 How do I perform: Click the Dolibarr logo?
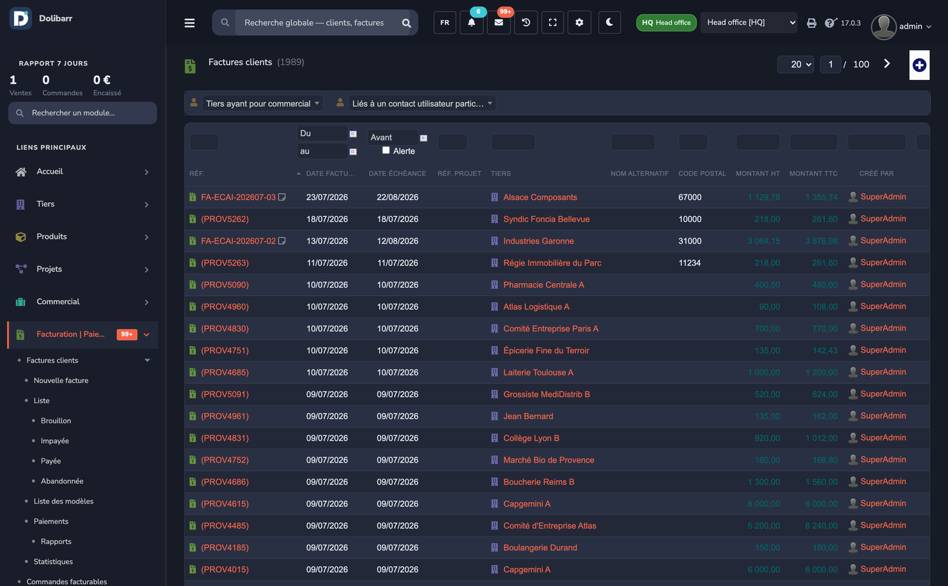click(21, 18)
